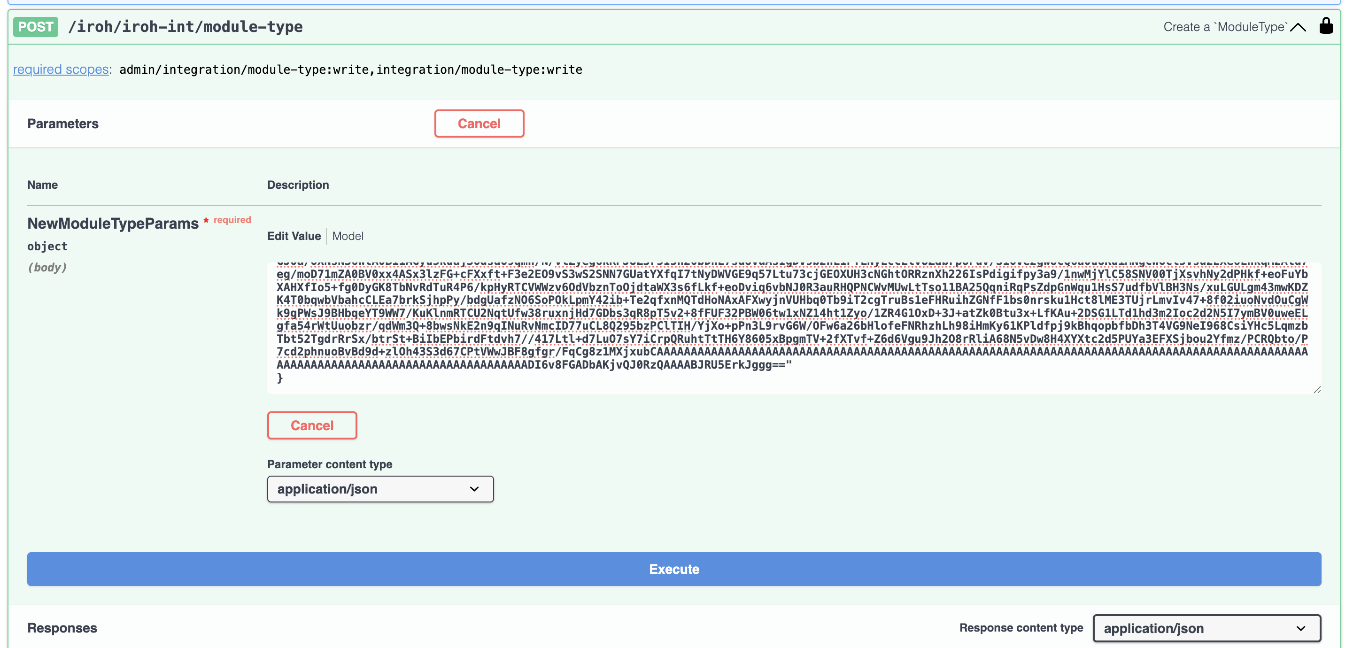This screenshot has width=1361, height=648.
Task: Click the Responses section heading
Action: pos(62,627)
